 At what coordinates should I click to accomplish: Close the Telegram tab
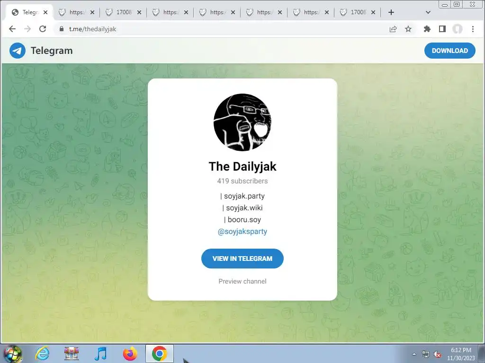pyautogui.click(x=45, y=12)
